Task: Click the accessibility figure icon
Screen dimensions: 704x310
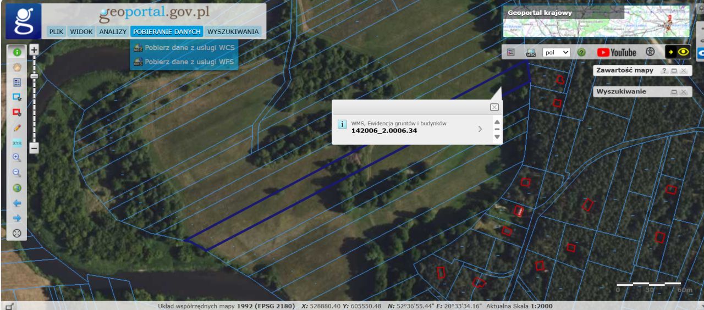Action: click(x=650, y=52)
